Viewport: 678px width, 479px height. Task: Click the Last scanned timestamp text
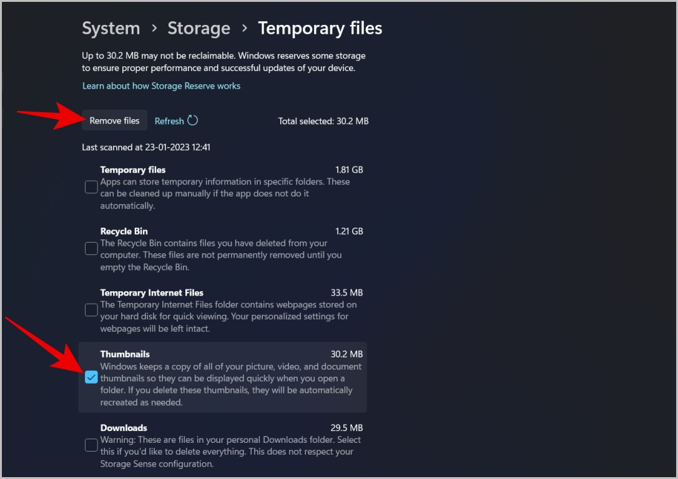pyautogui.click(x=145, y=147)
